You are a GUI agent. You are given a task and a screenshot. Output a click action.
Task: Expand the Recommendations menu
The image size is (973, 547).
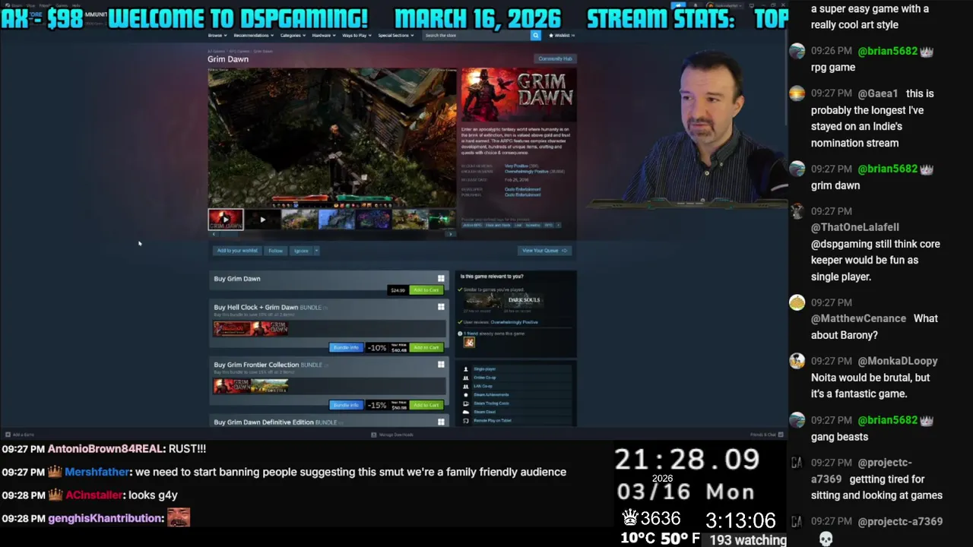pyautogui.click(x=253, y=35)
